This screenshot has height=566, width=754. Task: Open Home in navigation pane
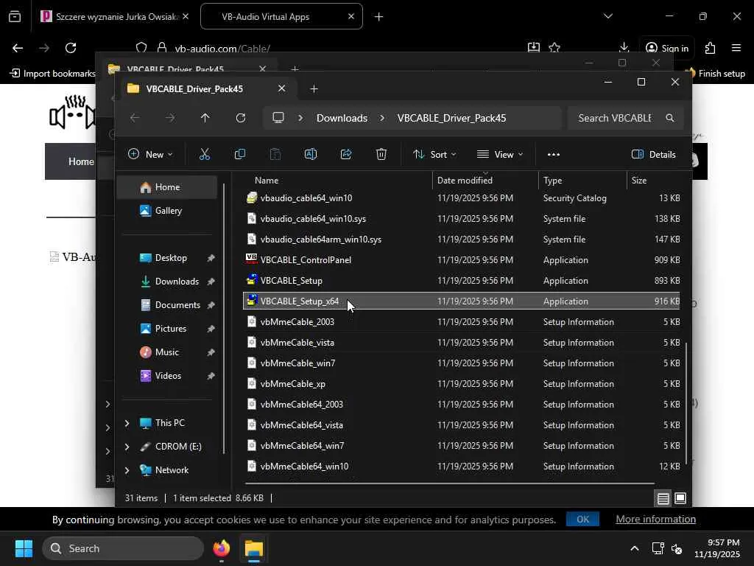(167, 186)
